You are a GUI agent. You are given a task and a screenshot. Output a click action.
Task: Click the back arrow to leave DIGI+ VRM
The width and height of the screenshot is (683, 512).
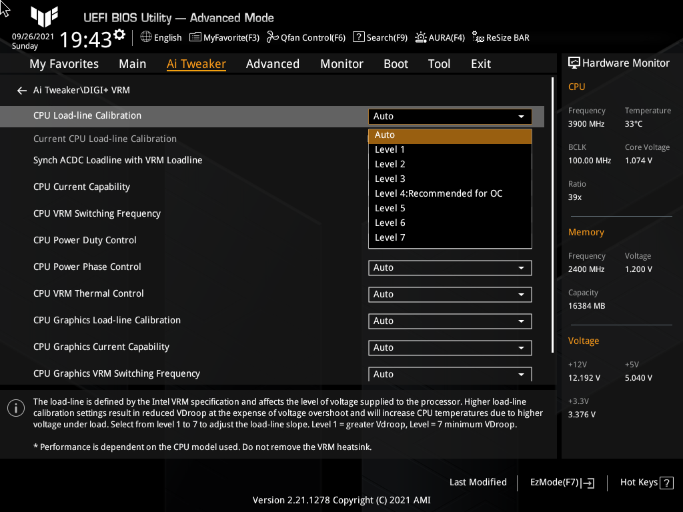coord(21,90)
